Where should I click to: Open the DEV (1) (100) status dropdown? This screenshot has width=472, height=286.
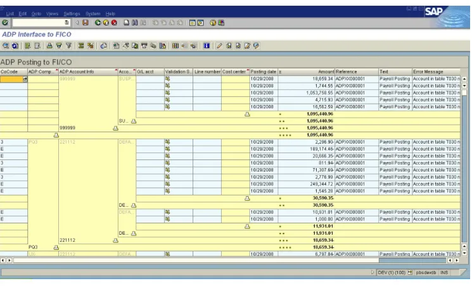tap(410, 272)
